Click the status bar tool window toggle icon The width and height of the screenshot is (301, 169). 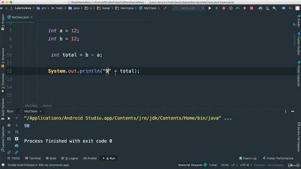[x=3, y=165]
